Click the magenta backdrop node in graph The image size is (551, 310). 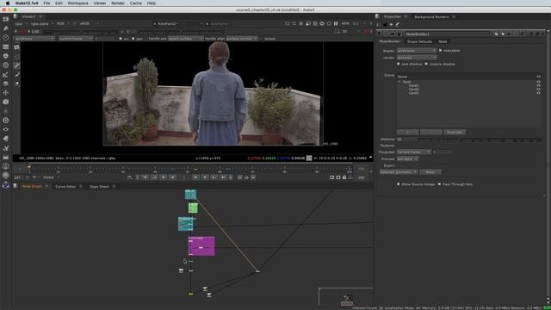tap(201, 246)
